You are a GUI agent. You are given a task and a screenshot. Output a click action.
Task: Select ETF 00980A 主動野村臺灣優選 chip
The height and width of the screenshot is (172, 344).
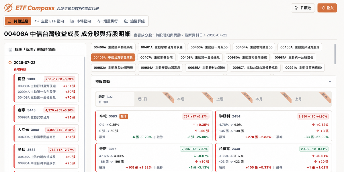click(247, 57)
